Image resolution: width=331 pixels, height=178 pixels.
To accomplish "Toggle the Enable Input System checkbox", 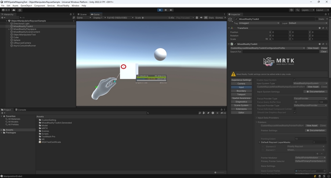I will pyautogui.click(x=295, y=80).
